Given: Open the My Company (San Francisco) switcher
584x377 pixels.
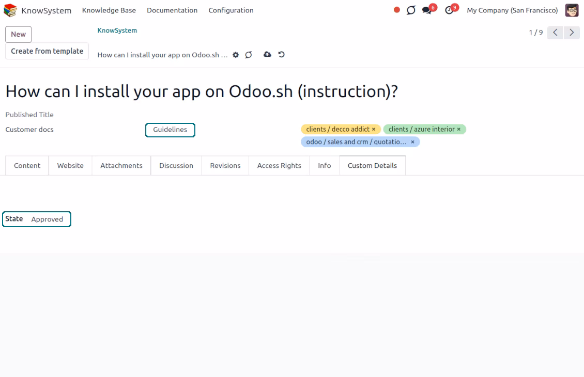Looking at the screenshot, I should coord(512,10).
